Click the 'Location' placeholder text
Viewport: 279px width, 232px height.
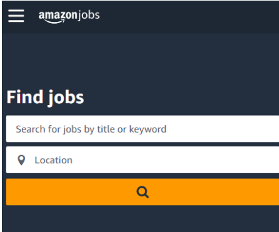54,160
